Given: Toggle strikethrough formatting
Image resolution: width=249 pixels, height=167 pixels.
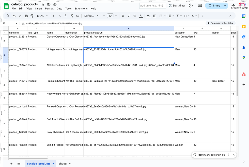Looking at the screenshot, I should (x=135, y=16).
